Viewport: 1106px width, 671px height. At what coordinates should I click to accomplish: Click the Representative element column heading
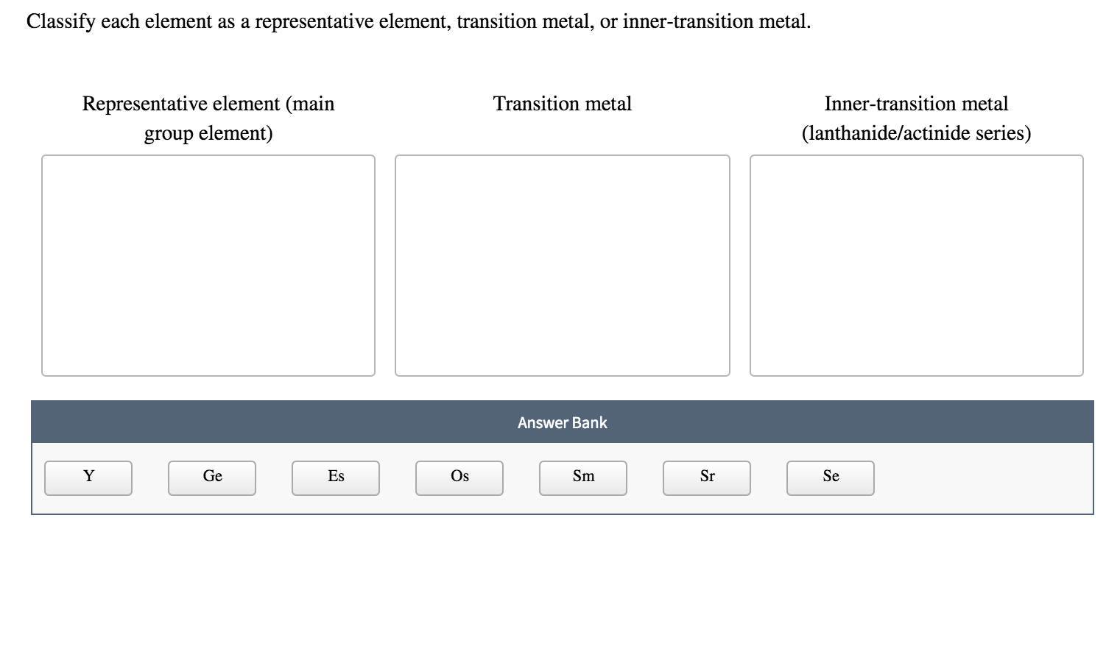[x=208, y=104]
